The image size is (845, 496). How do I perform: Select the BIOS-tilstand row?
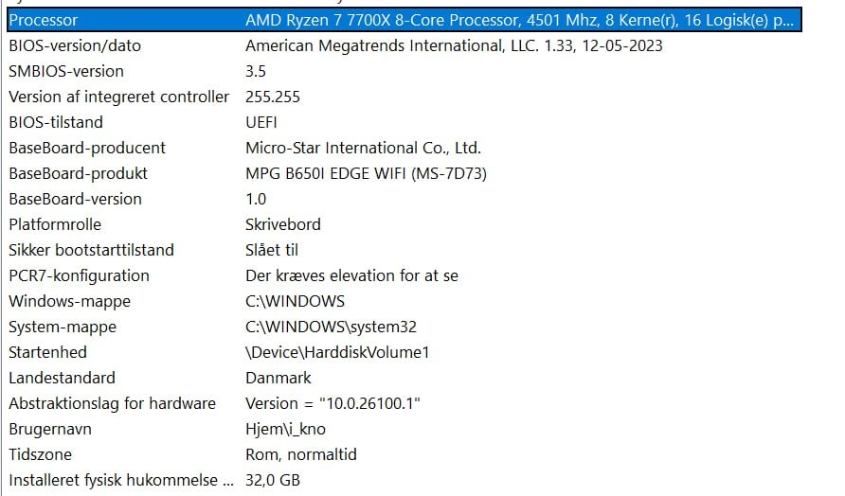pos(56,122)
